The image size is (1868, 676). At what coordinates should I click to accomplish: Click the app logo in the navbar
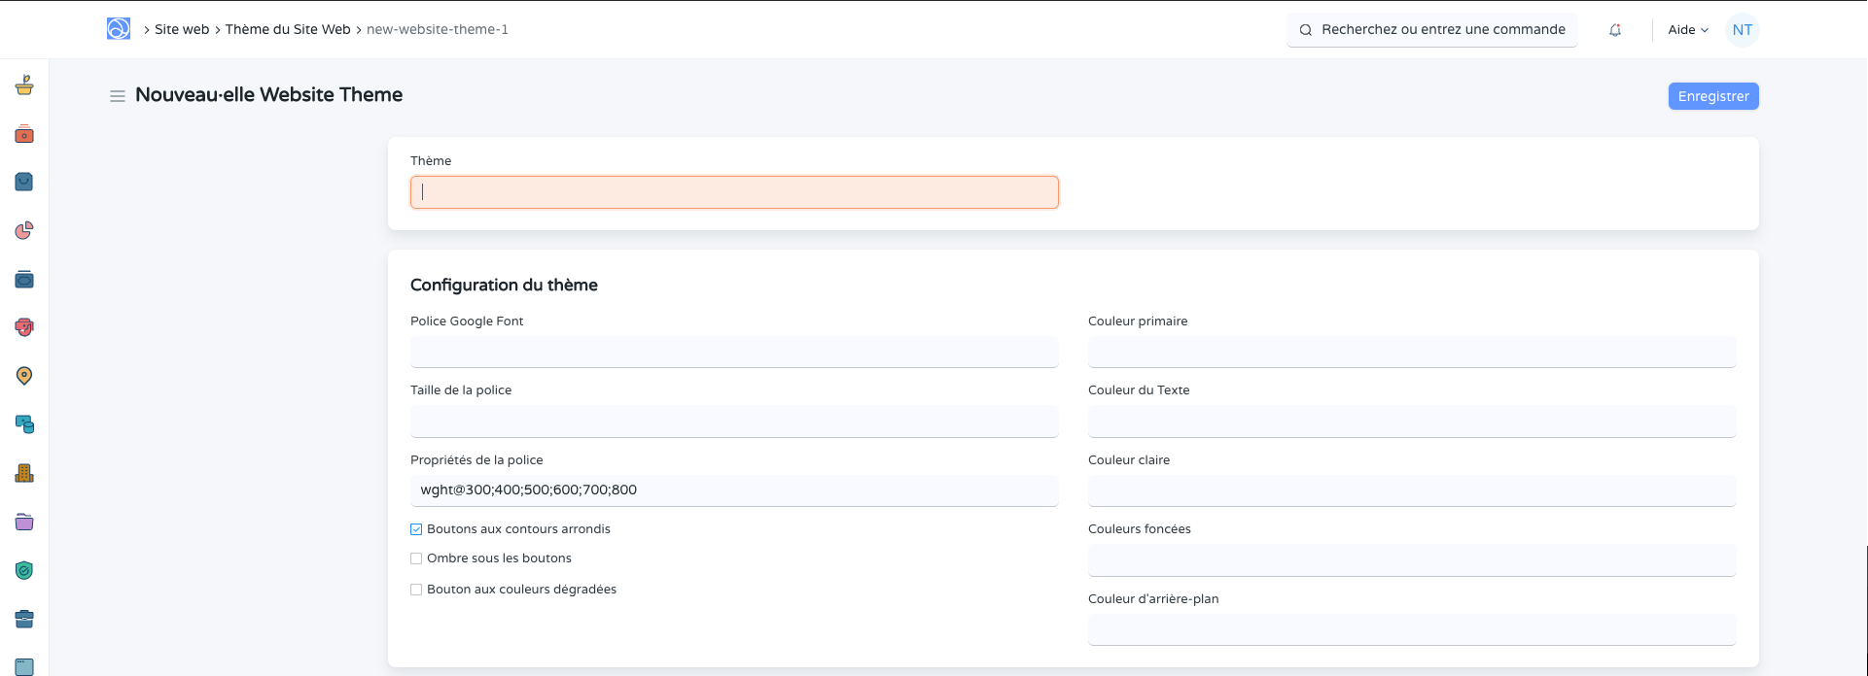(x=118, y=29)
